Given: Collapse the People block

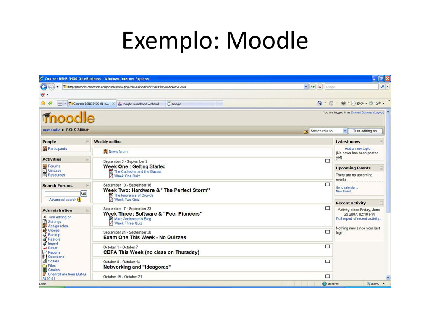Looking at the screenshot, I should [88, 142].
